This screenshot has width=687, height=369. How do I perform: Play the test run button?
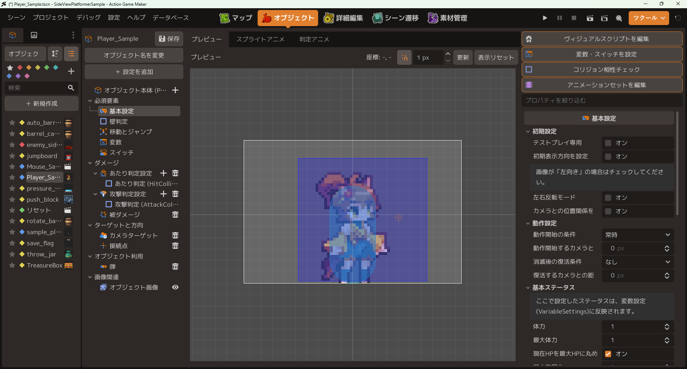(545, 18)
